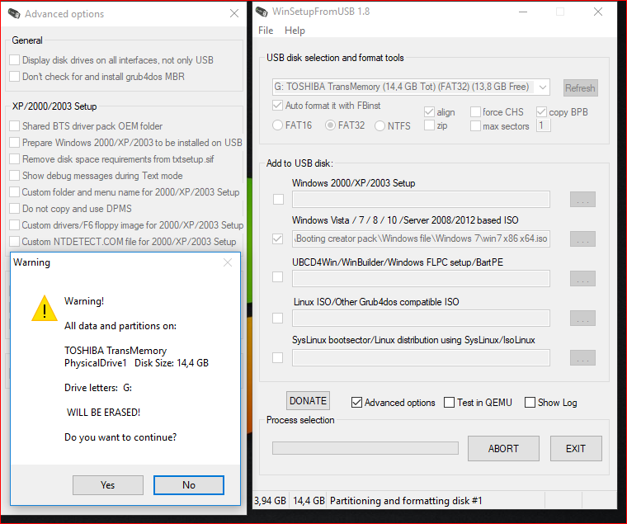The height and width of the screenshot is (524, 627).
Task: Click the ABORT button
Action: (x=503, y=448)
